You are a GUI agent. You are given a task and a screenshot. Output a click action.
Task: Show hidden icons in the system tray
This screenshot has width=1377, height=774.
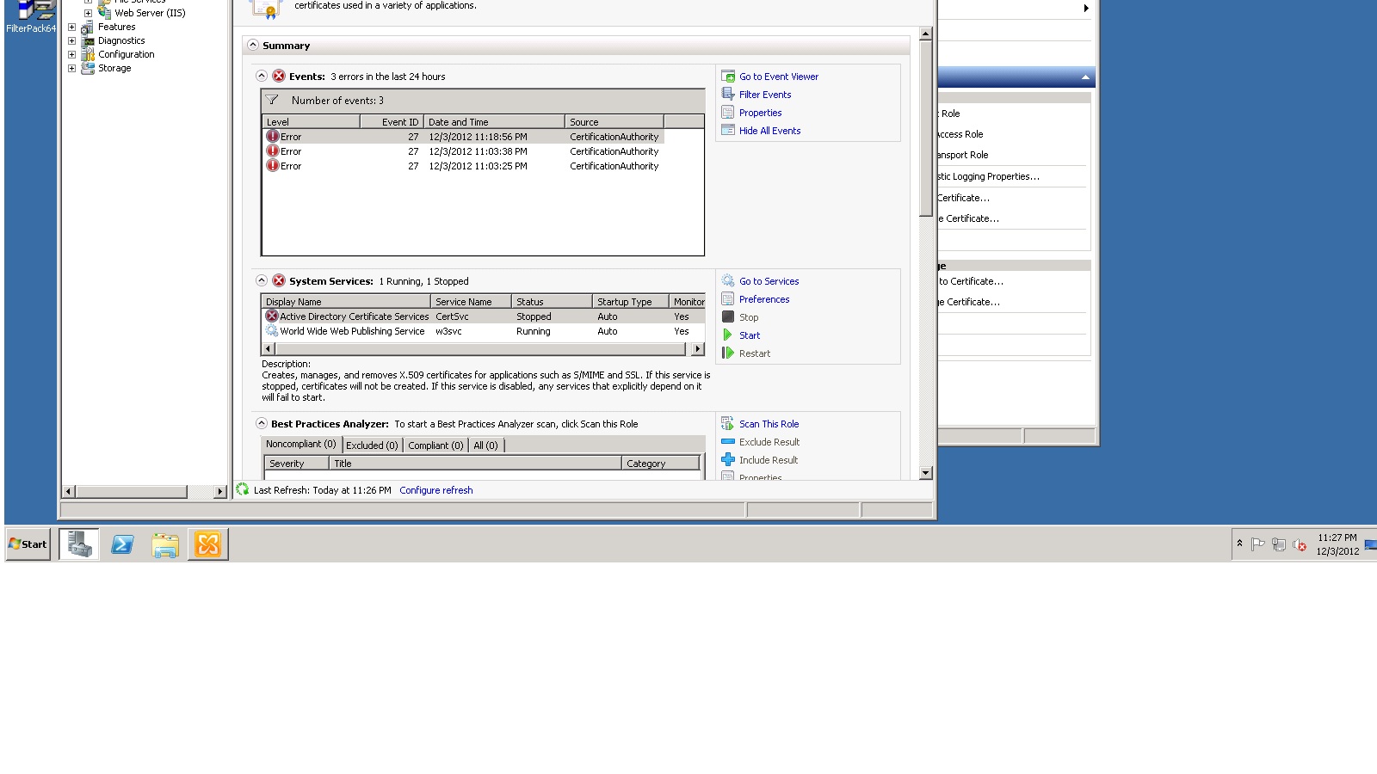(1239, 544)
